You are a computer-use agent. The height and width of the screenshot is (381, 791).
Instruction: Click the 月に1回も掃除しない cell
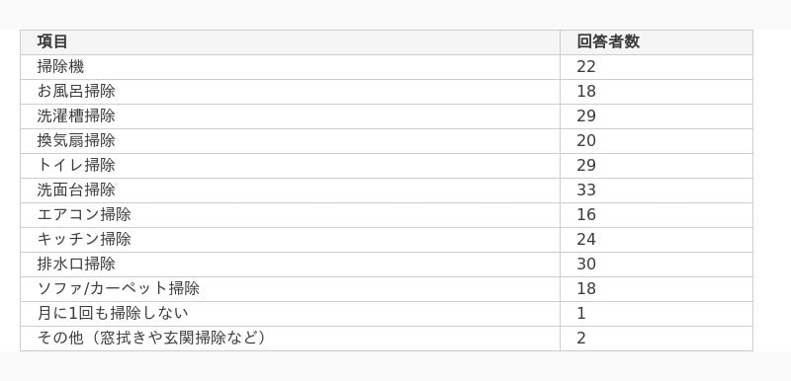pyautogui.click(x=290, y=314)
